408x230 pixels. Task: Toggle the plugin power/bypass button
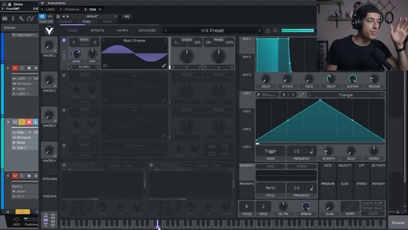point(42,17)
